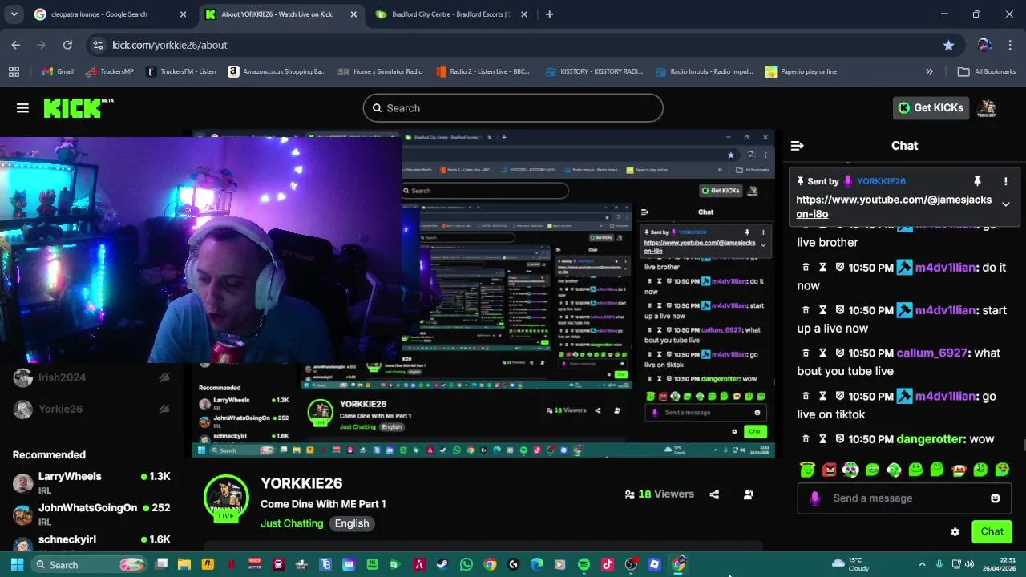
Task: Collapse the chat panel icon
Action: (x=797, y=146)
